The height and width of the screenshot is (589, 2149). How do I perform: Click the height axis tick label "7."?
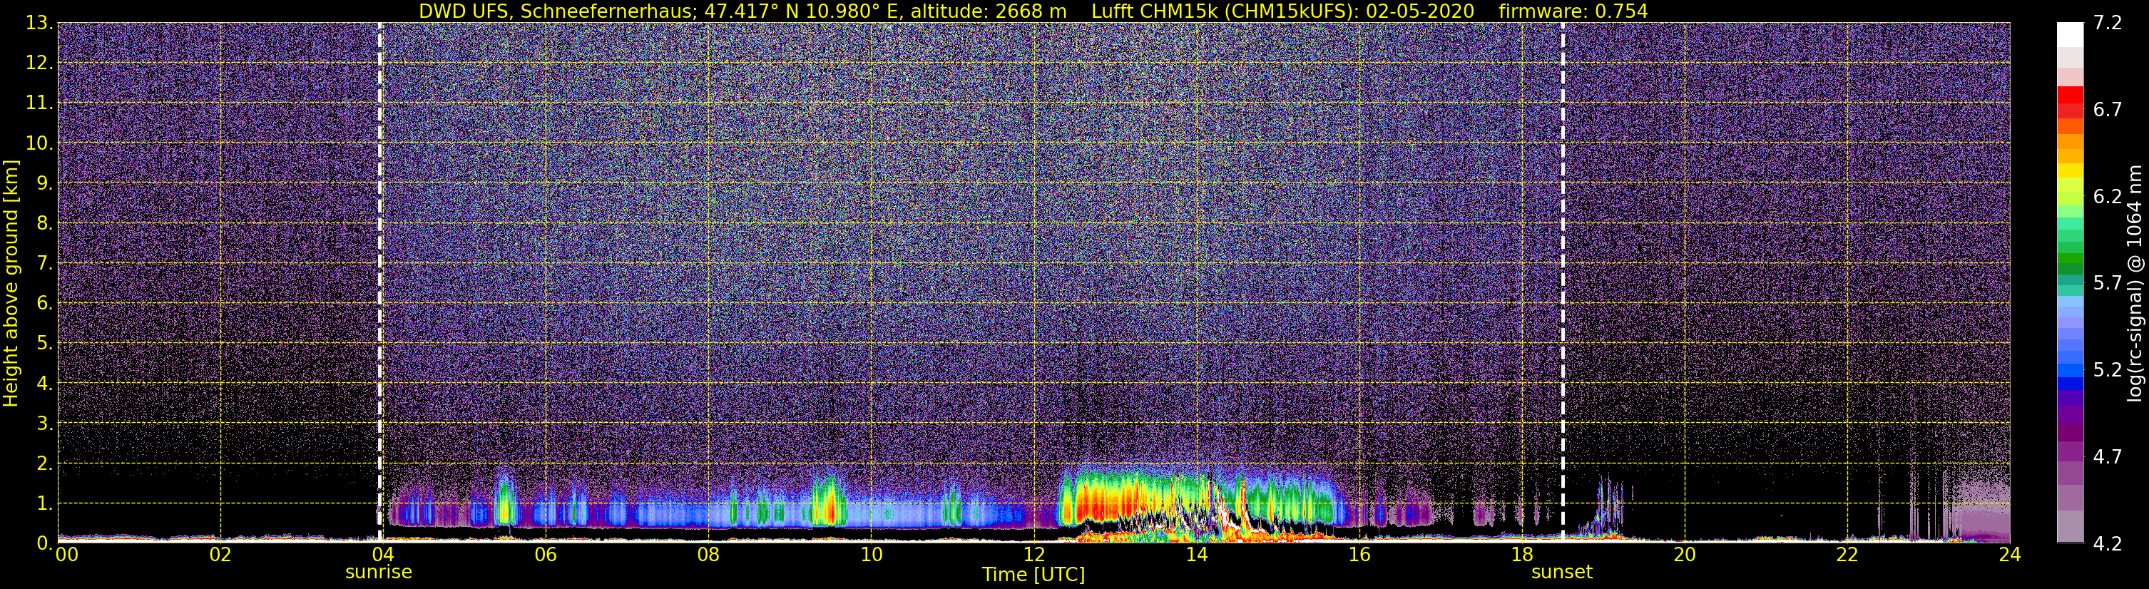pyautogui.click(x=44, y=264)
